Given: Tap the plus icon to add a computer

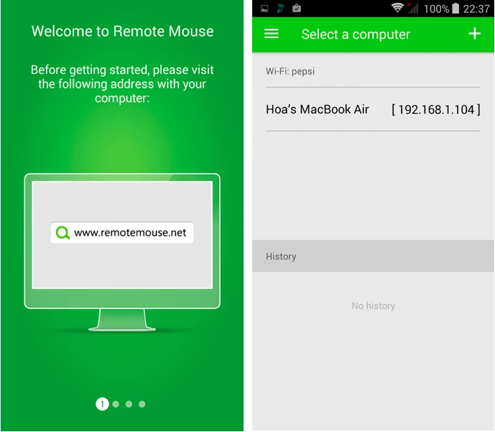Looking at the screenshot, I should tap(474, 34).
